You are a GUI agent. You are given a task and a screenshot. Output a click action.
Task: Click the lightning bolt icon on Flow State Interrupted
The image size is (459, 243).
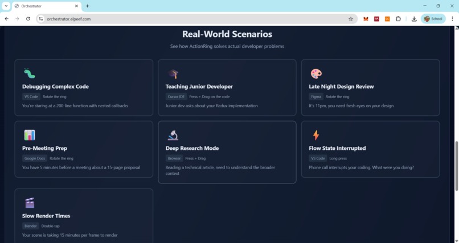(316, 135)
